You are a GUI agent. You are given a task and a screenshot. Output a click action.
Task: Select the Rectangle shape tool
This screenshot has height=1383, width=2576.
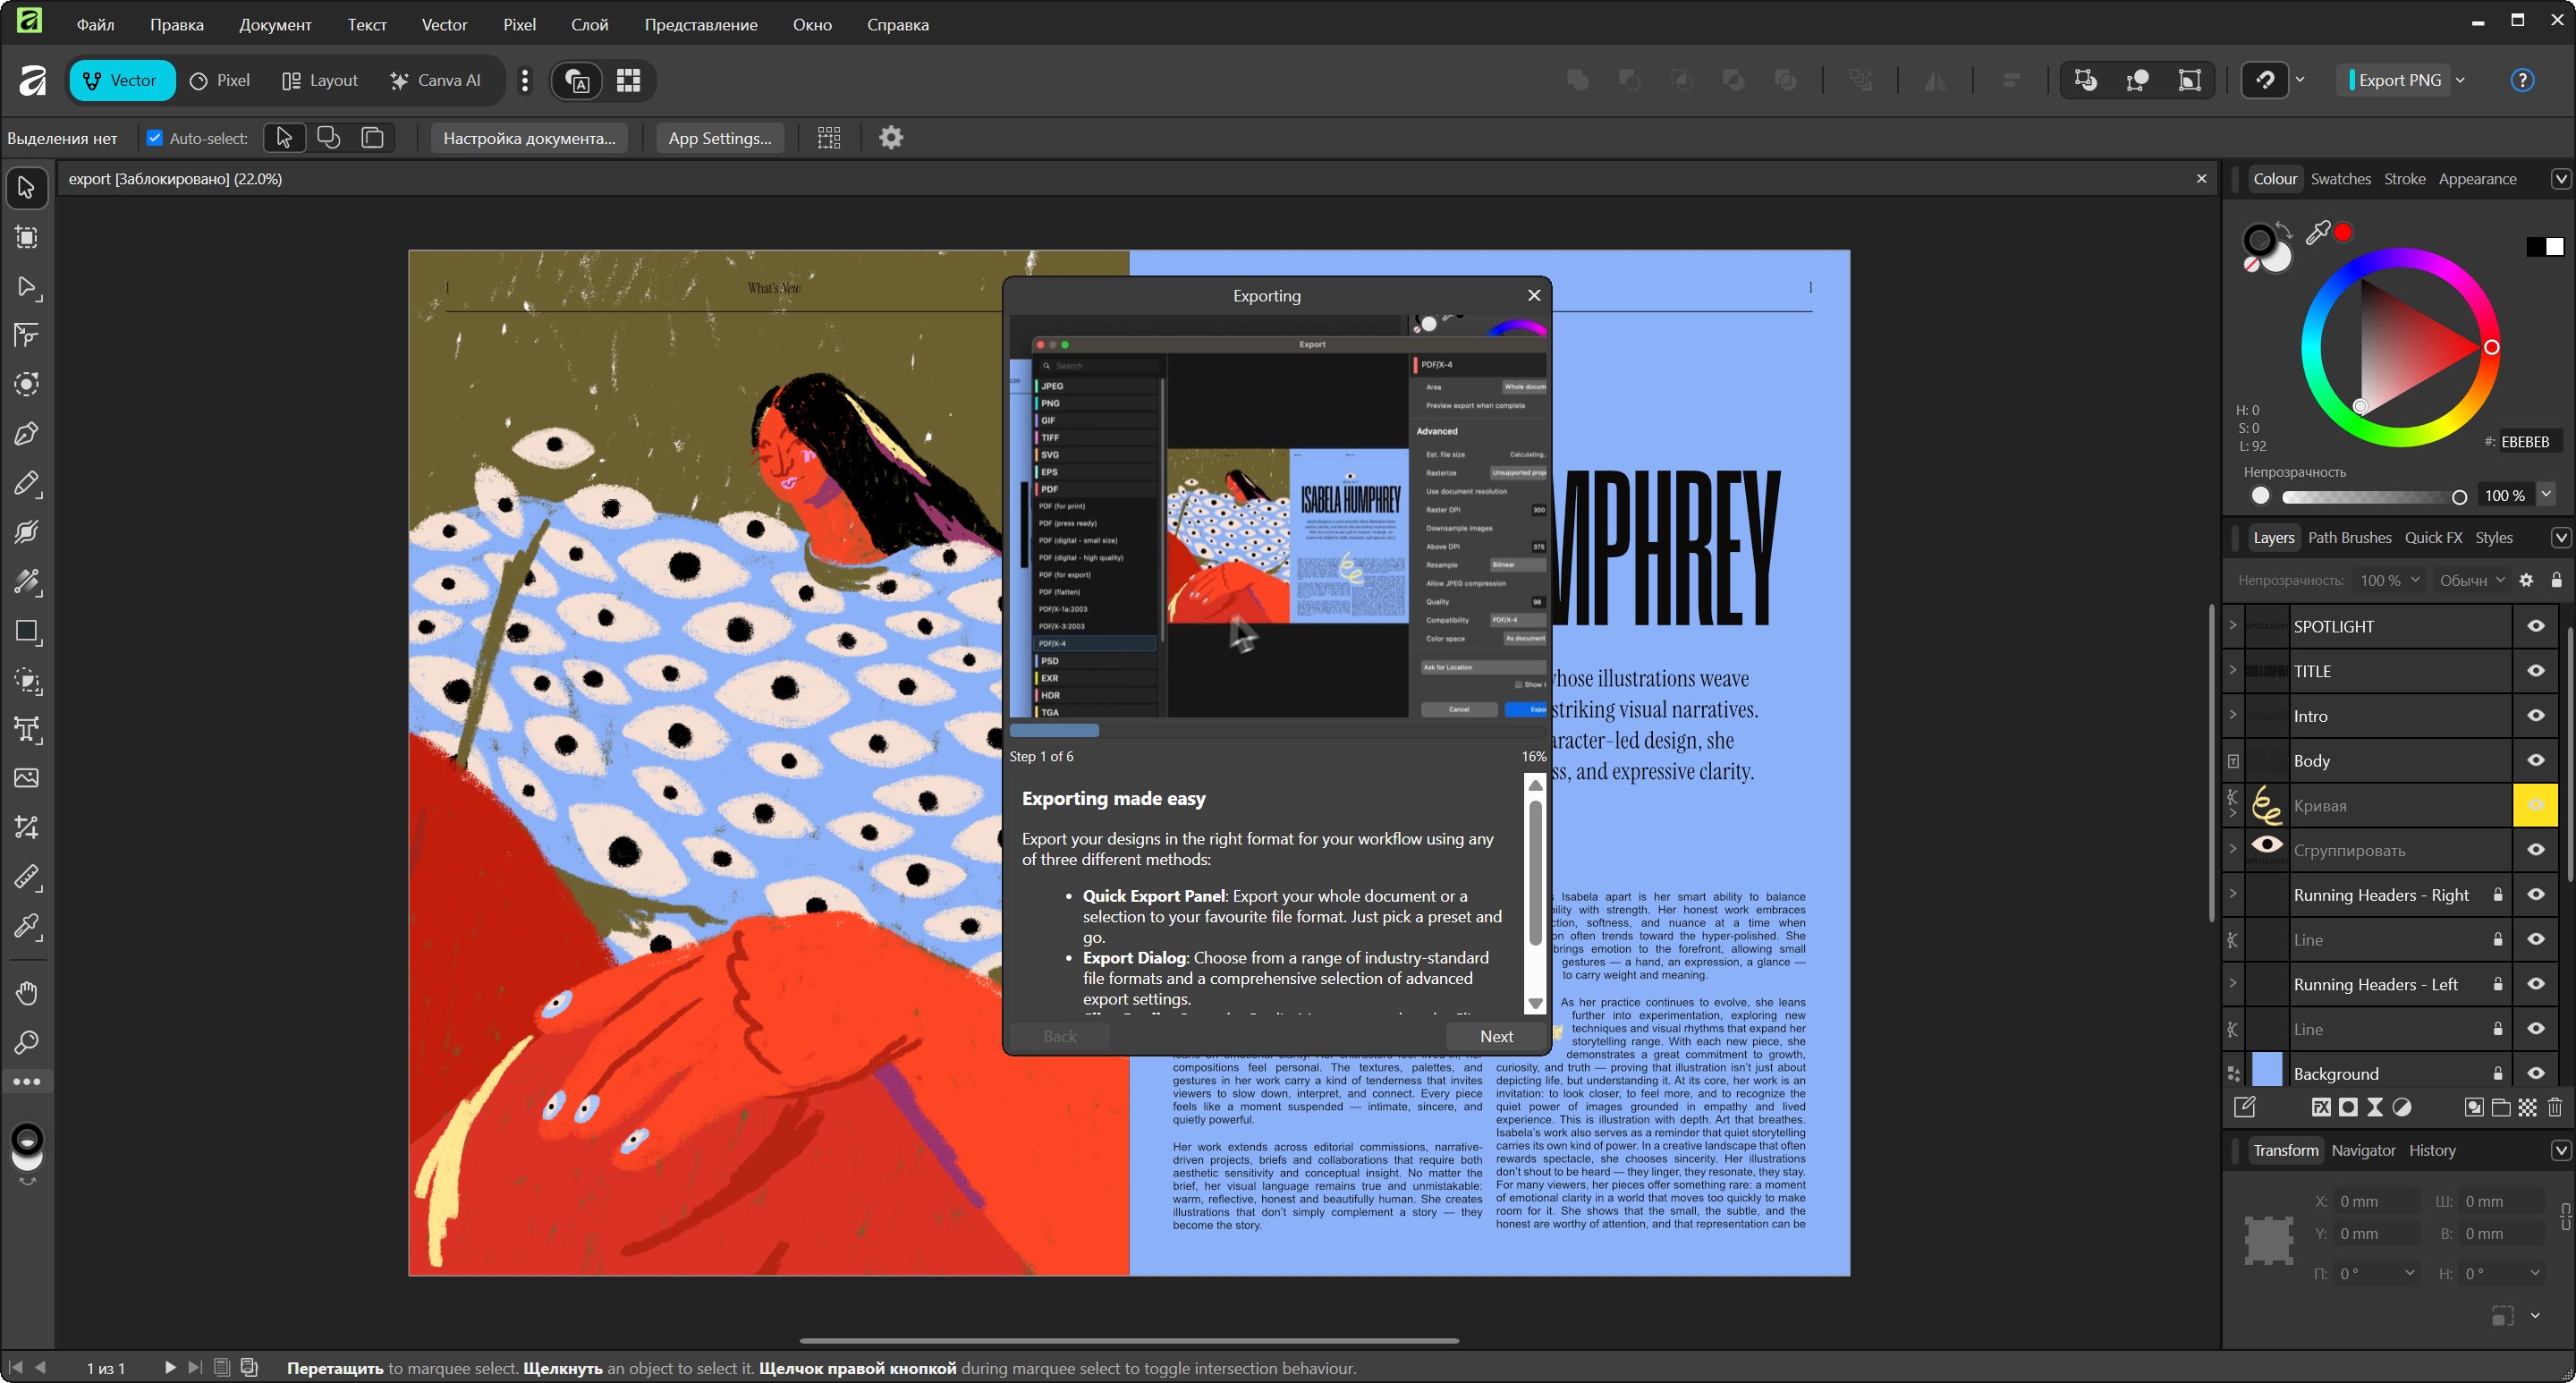pos(27,632)
